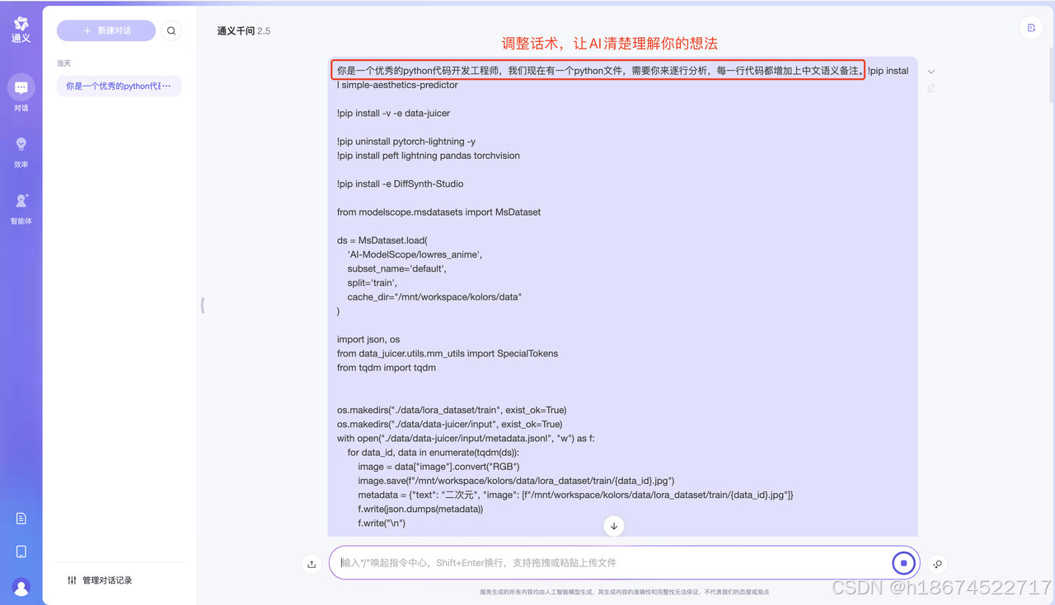Jump to bottom with down arrow button
The width and height of the screenshot is (1055, 605).
point(614,526)
